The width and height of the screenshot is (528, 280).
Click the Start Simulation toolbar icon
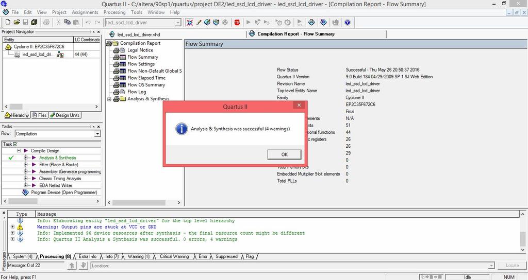pos(300,23)
